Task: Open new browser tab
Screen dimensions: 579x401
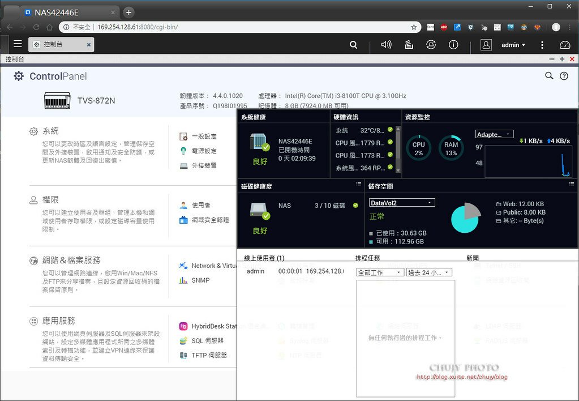Action: 128,12
